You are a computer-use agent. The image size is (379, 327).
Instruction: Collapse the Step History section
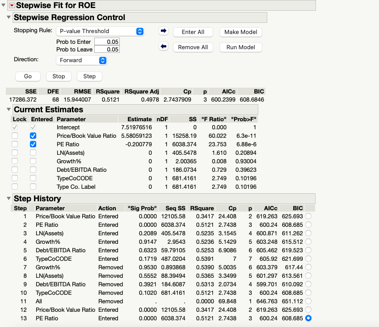9,199
